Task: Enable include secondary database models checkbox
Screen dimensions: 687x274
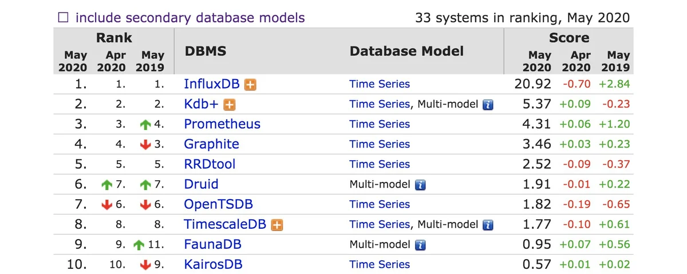Action: [64, 18]
